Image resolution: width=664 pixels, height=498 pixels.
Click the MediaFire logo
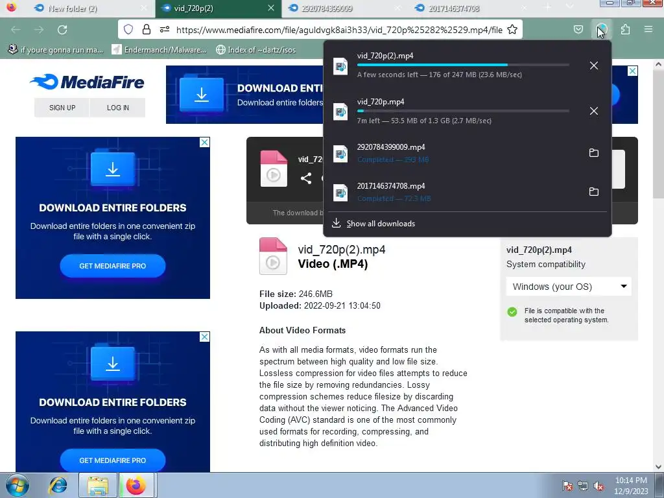pyautogui.click(x=88, y=82)
